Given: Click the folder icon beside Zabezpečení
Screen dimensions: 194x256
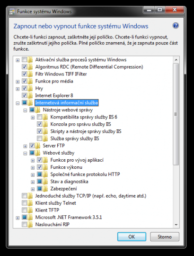Looking at the screenshot, I should click(45, 189).
